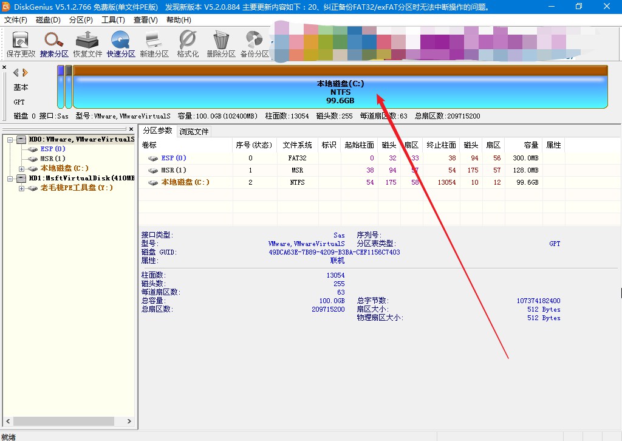Image resolution: width=622 pixels, height=441 pixels.
Task: Click the HD0 disk icon in tree
Action: point(21,140)
